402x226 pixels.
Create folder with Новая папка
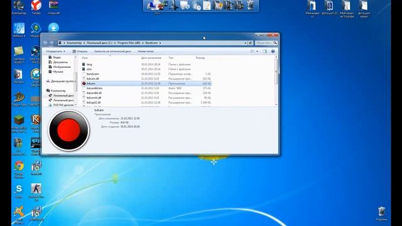click(146, 51)
